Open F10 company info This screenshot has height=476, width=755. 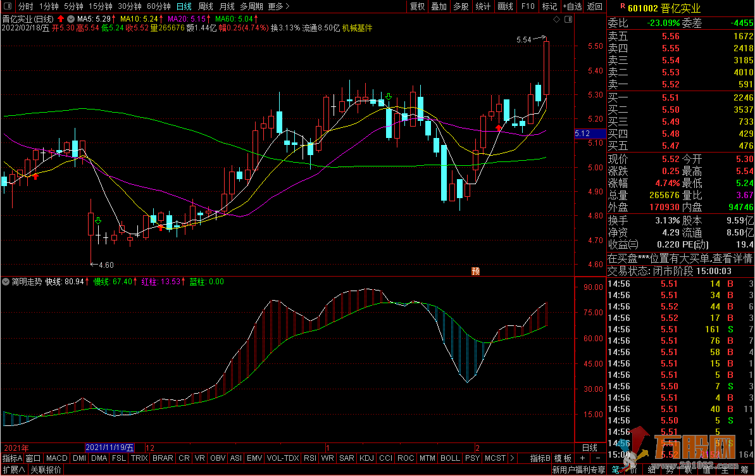click(528, 6)
